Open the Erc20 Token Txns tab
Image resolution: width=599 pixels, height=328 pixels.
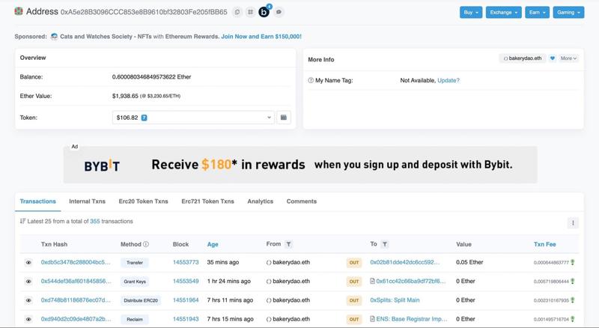[x=143, y=201]
